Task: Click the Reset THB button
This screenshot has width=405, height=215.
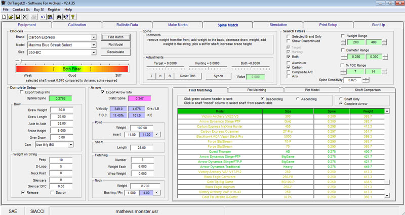Action: point(187,76)
